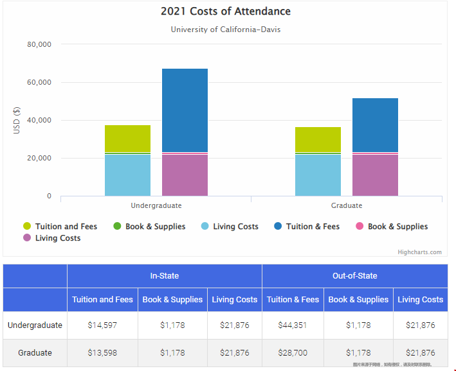Click the Graduate table row header
Viewport: 456px width, 371px height.
pos(35,353)
